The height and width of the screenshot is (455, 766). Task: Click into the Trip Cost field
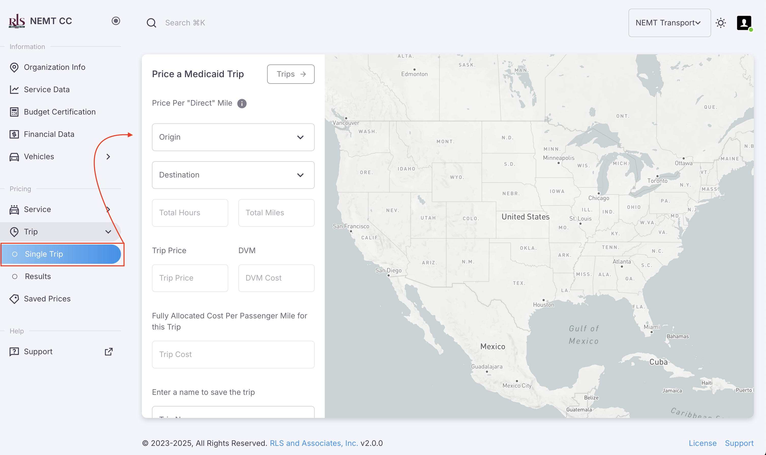233,354
